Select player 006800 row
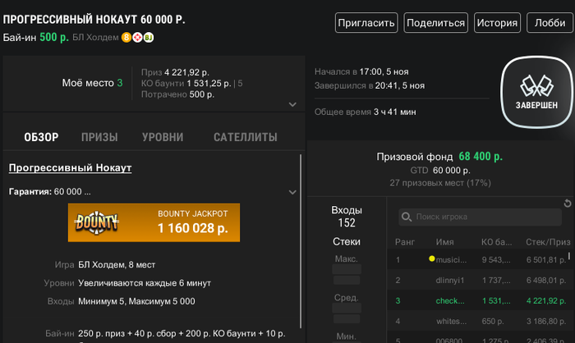Image resolution: width=575 pixels, height=343 pixels. click(x=479, y=337)
